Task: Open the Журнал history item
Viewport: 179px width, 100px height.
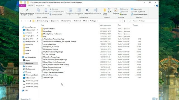Action: pyautogui.click(x=123, y=14)
